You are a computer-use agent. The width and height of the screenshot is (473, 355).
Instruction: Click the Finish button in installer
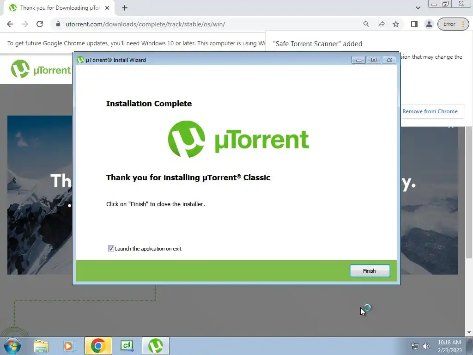tap(370, 271)
